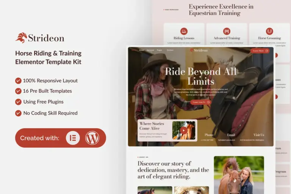291x194 pixels.
Task: Click the Advanced Training service icon
Action: [227, 31]
